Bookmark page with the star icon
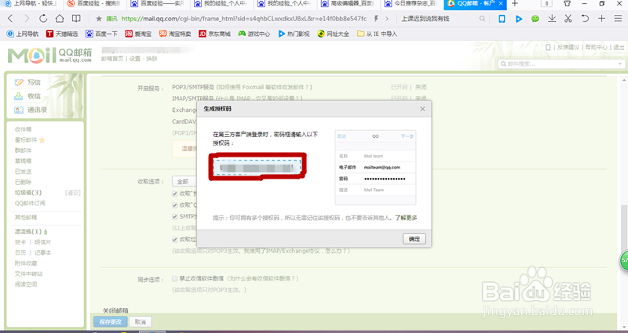Viewport: 628px width, 333px height. 99,18
